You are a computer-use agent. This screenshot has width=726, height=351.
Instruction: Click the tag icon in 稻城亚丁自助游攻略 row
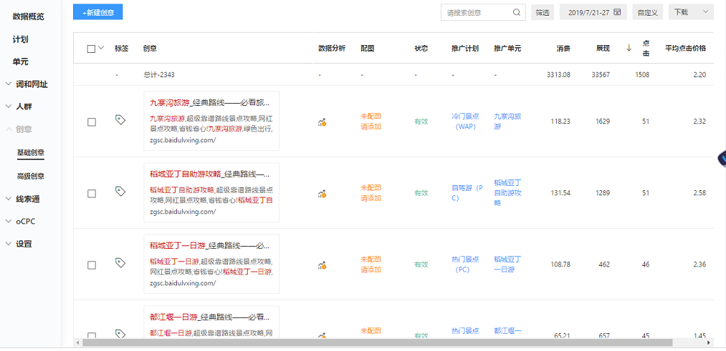[120, 192]
